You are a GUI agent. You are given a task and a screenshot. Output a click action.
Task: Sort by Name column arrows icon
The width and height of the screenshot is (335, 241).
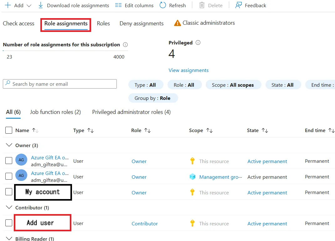(x=35, y=131)
